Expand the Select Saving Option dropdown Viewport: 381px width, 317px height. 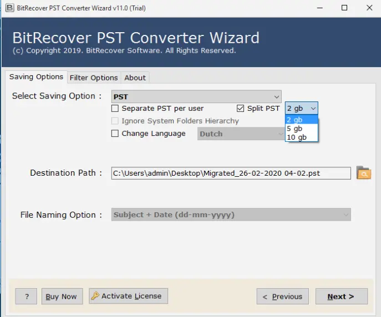click(196, 96)
